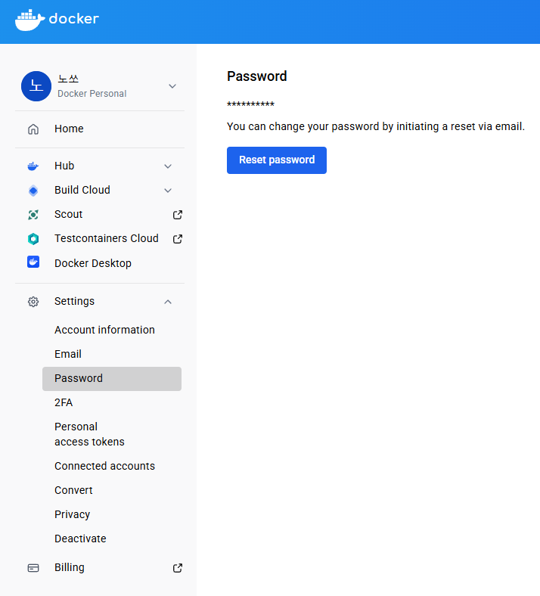The width and height of the screenshot is (540, 596).
Task: Click the Docker Desktop icon
Action: [33, 262]
